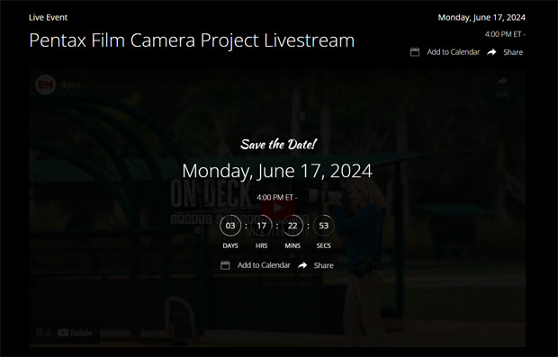Click calendar icon below countdown timer
The image size is (558, 357).
225,265
